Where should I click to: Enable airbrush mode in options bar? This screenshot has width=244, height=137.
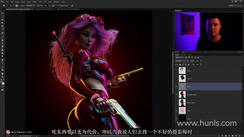53,6
